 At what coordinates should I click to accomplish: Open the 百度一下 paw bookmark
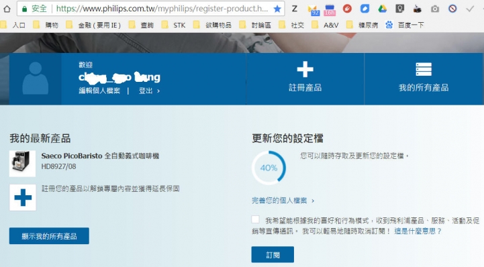point(405,25)
